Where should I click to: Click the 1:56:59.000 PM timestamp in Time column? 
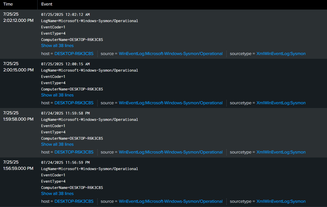tap(18, 168)
